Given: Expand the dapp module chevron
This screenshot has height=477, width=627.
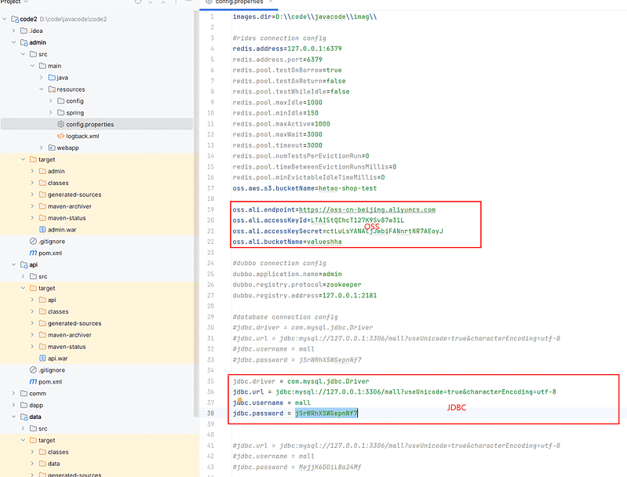Looking at the screenshot, I should pos(13,405).
